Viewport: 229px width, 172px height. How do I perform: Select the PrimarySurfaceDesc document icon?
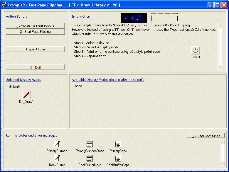point(90,144)
